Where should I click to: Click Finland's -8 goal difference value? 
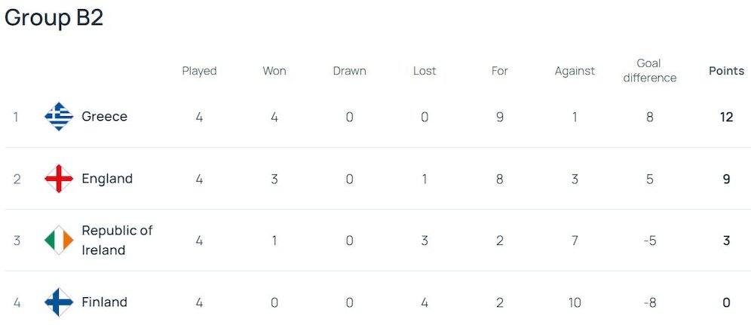pyautogui.click(x=649, y=302)
